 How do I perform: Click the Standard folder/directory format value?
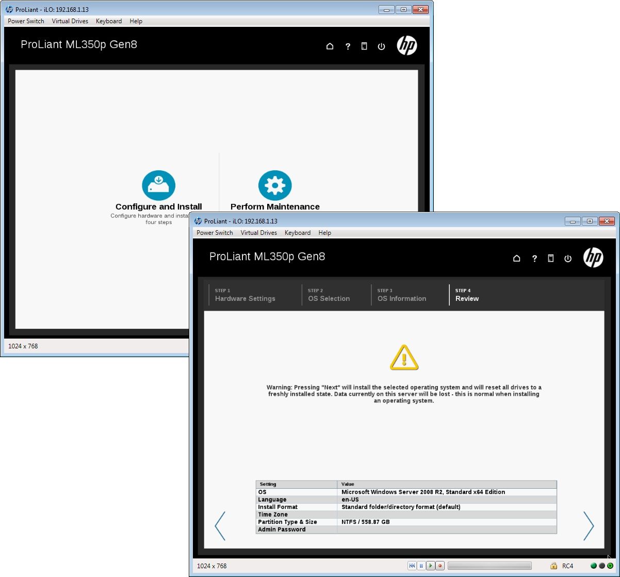click(401, 507)
